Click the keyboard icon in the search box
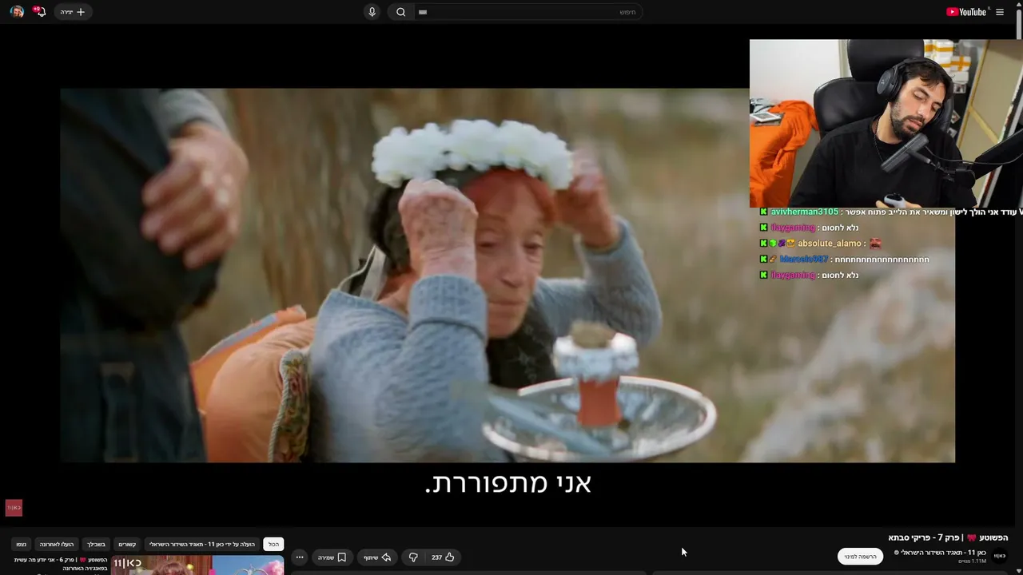This screenshot has height=575, width=1023. pyautogui.click(x=423, y=12)
